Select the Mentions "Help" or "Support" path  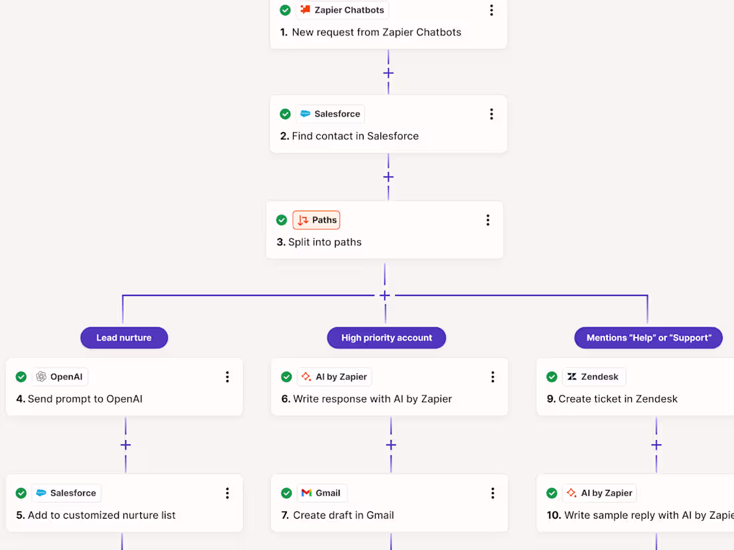click(x=648, y=338)
